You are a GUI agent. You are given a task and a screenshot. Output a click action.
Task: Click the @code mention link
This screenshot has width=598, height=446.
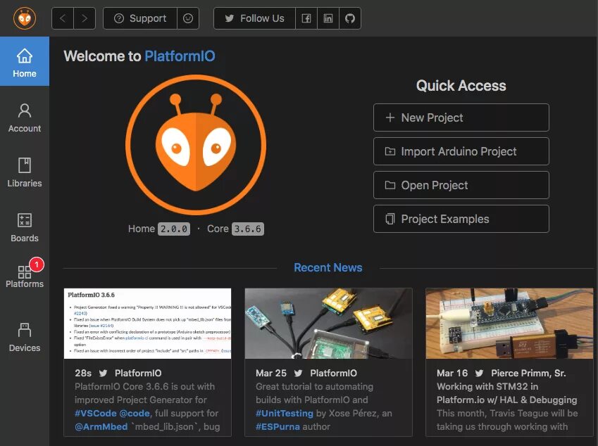(x=135, y=413)
